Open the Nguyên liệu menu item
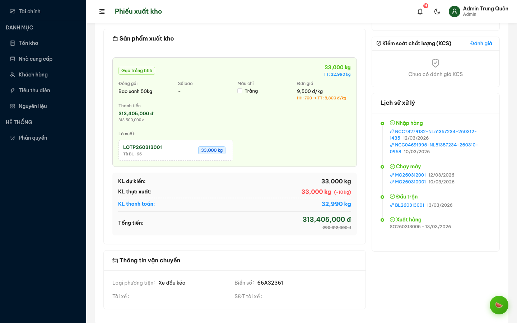 pos(33,106)
